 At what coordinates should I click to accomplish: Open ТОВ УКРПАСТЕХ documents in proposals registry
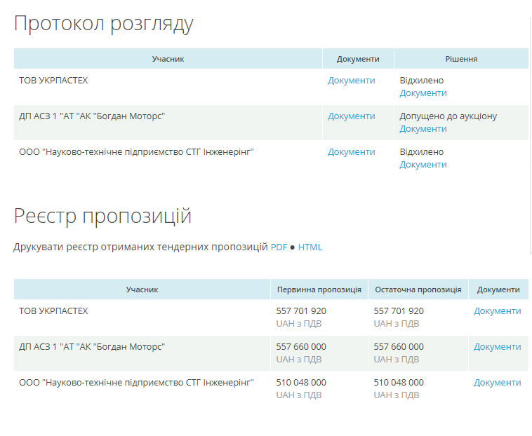pos(497,311)
